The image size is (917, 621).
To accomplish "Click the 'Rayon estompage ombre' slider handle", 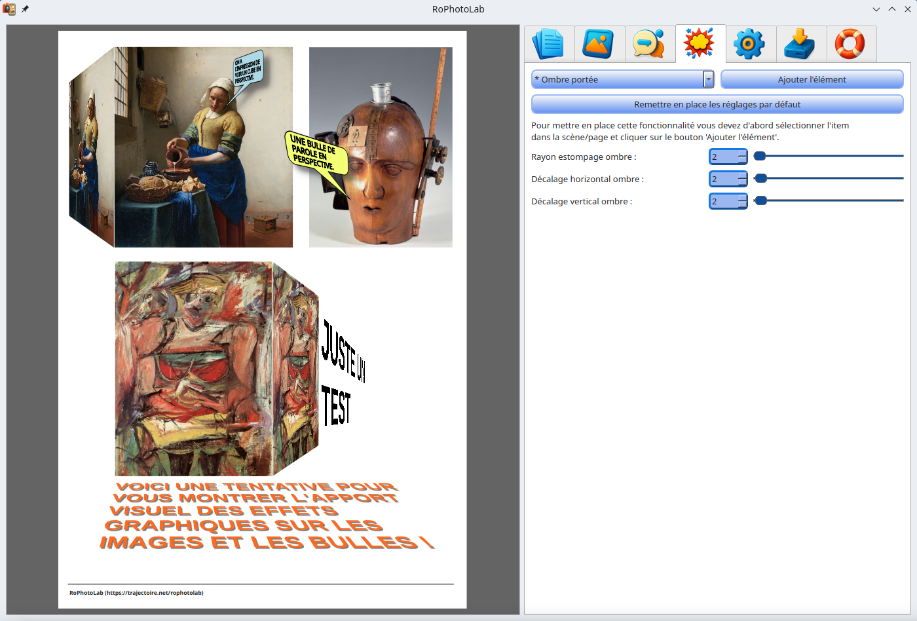I will coord(760,156).
